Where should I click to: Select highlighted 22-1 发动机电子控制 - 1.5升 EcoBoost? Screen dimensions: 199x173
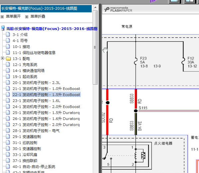tap(46, 95)
